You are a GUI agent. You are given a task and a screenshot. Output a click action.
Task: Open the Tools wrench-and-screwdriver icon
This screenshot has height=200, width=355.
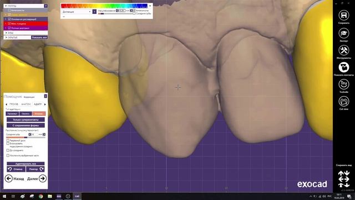(x=344, y=50)
